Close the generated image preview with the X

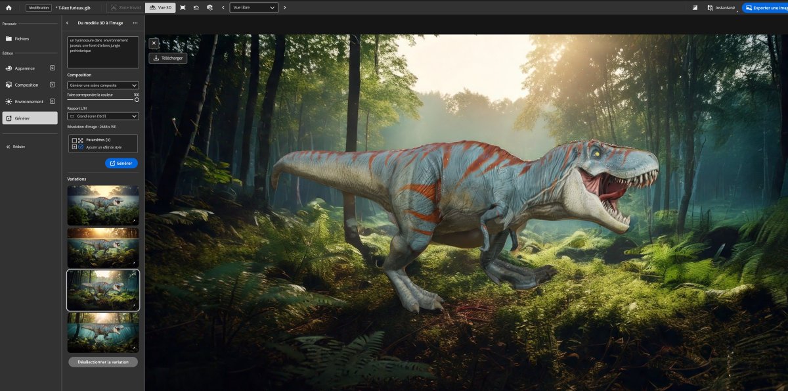(154, 43)
